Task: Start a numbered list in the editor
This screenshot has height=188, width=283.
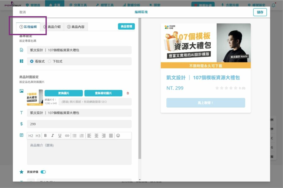Action: pos(82,136)
